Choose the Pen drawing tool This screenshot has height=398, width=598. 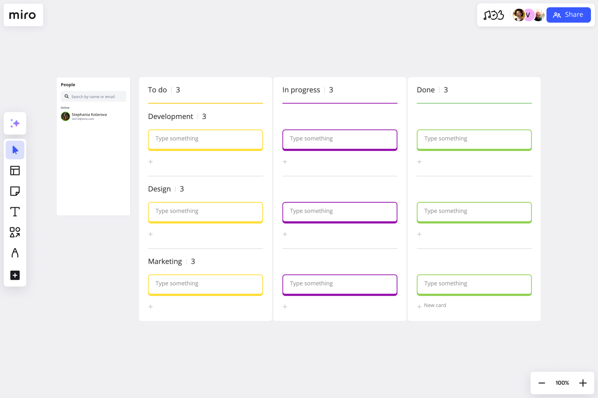point(15,253)
